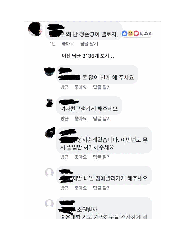Like the top comment about 정준영
Image resolution: width=187 pixels, height=236 pixels.
(x=68, y=44)
